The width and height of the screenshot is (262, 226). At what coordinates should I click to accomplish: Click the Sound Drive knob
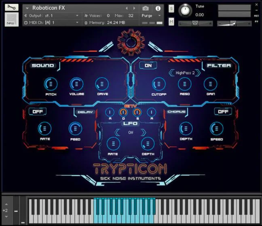(102, 84)
